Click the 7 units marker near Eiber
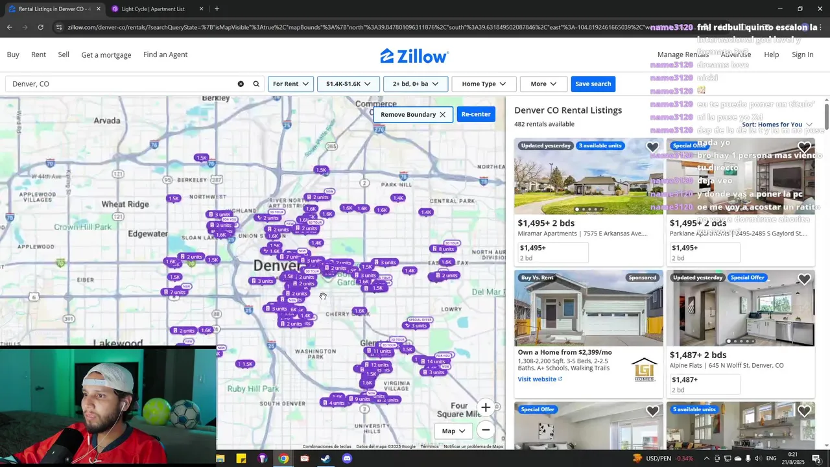 pyautogui.click(x=174, y=292)
